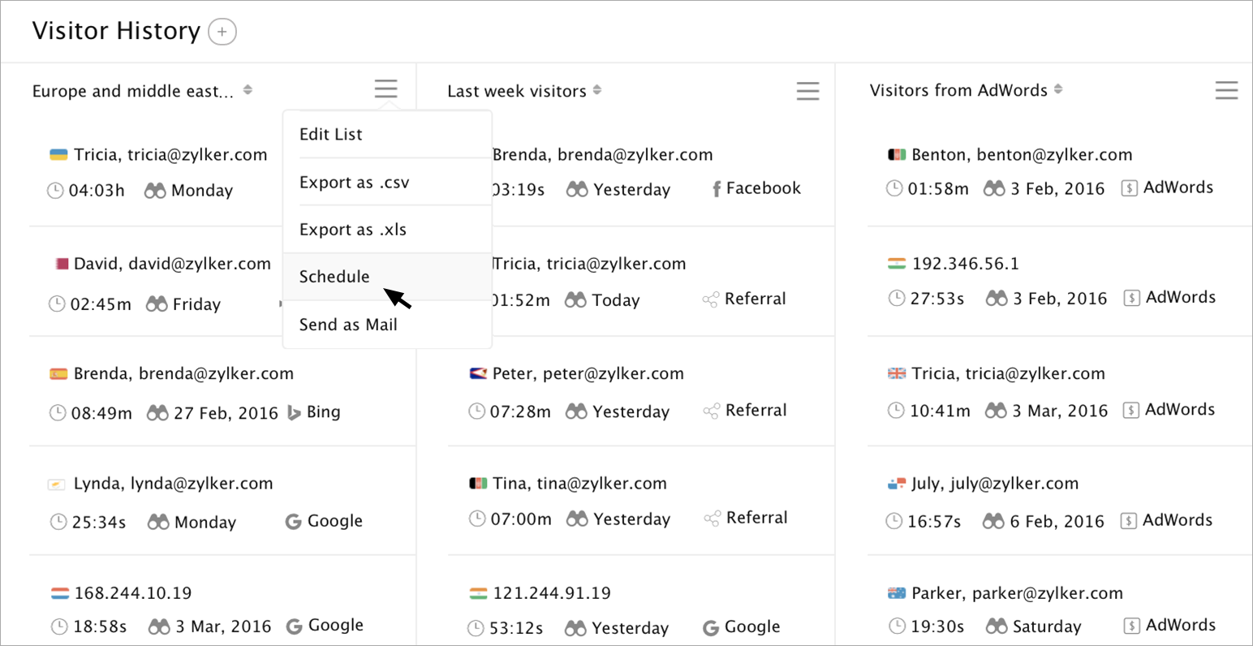Click the plus icon beside Visitor History

[x=222, y=32]
